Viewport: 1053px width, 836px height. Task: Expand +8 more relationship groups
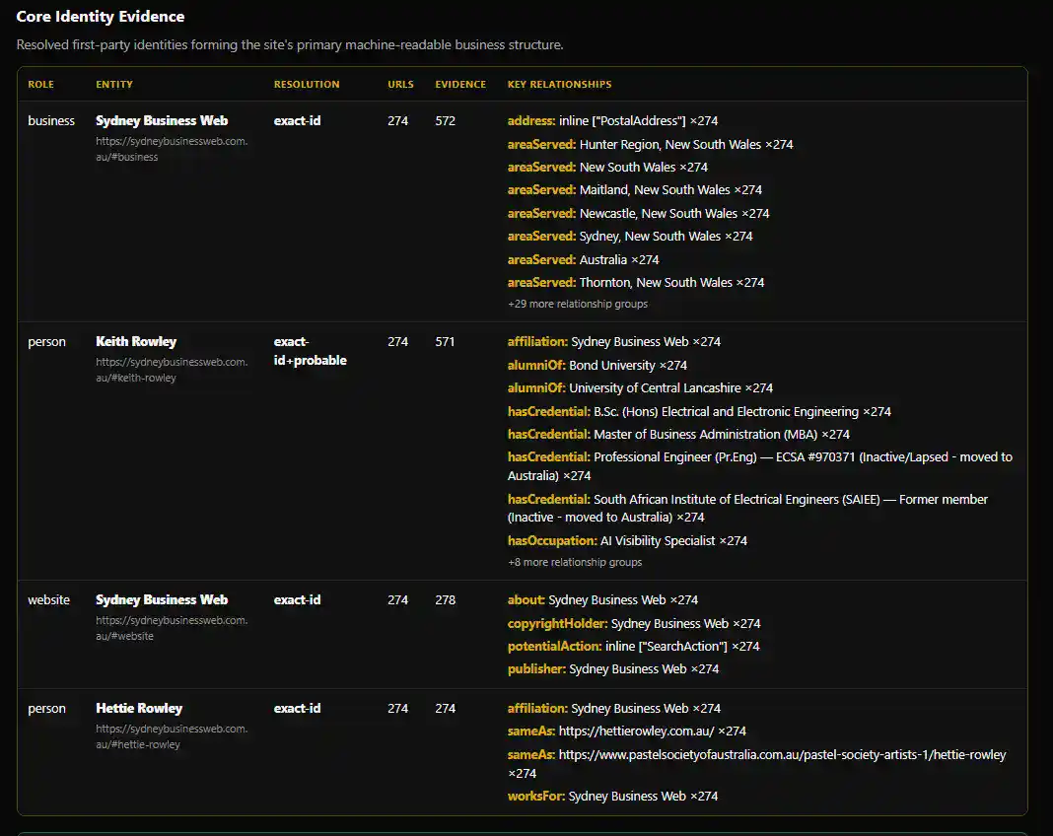pos(575,563)
